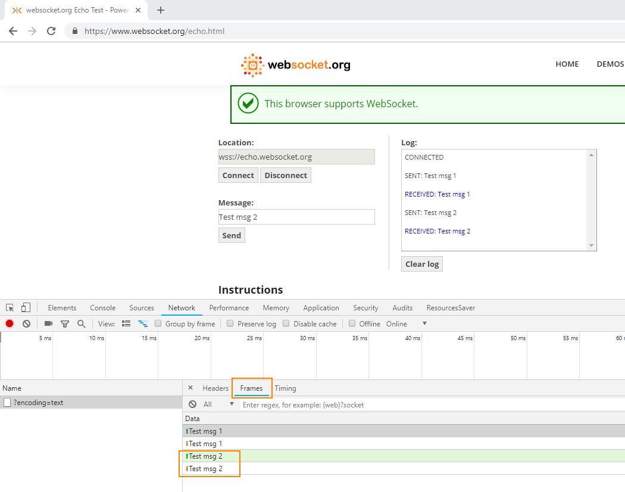Click the Disconnect button
Viewport: 625px width, 492px height.
click(286, 175)
